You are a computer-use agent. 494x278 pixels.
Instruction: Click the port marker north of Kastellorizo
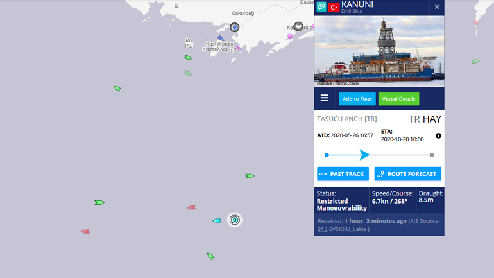(234, 27)
